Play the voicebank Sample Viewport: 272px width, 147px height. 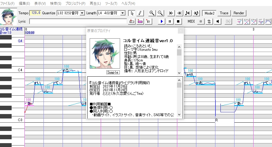click(113, 72)
